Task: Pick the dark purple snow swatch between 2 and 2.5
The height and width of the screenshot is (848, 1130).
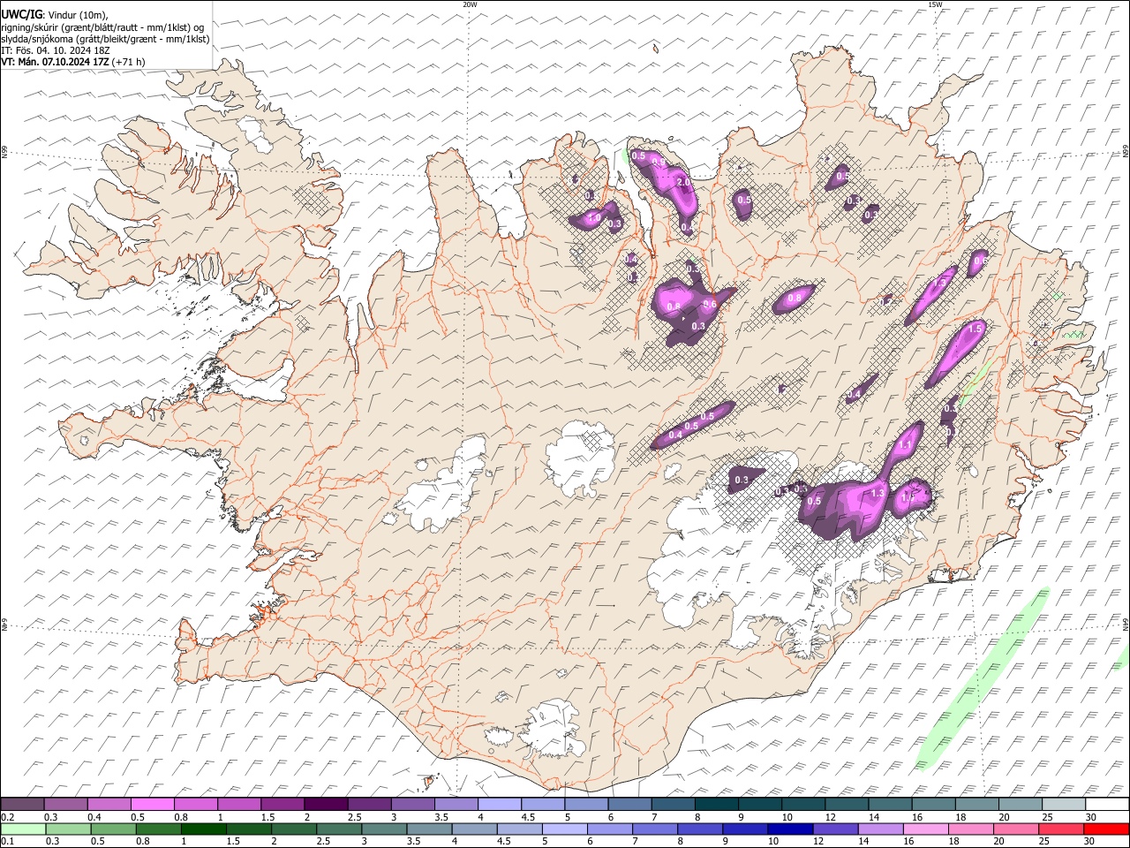Action: pyautogui.click(x=326, y=805)
